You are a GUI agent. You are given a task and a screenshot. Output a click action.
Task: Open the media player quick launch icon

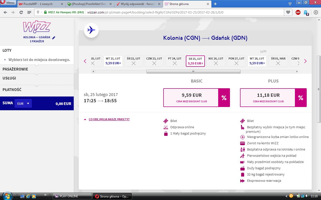(34, 196)
